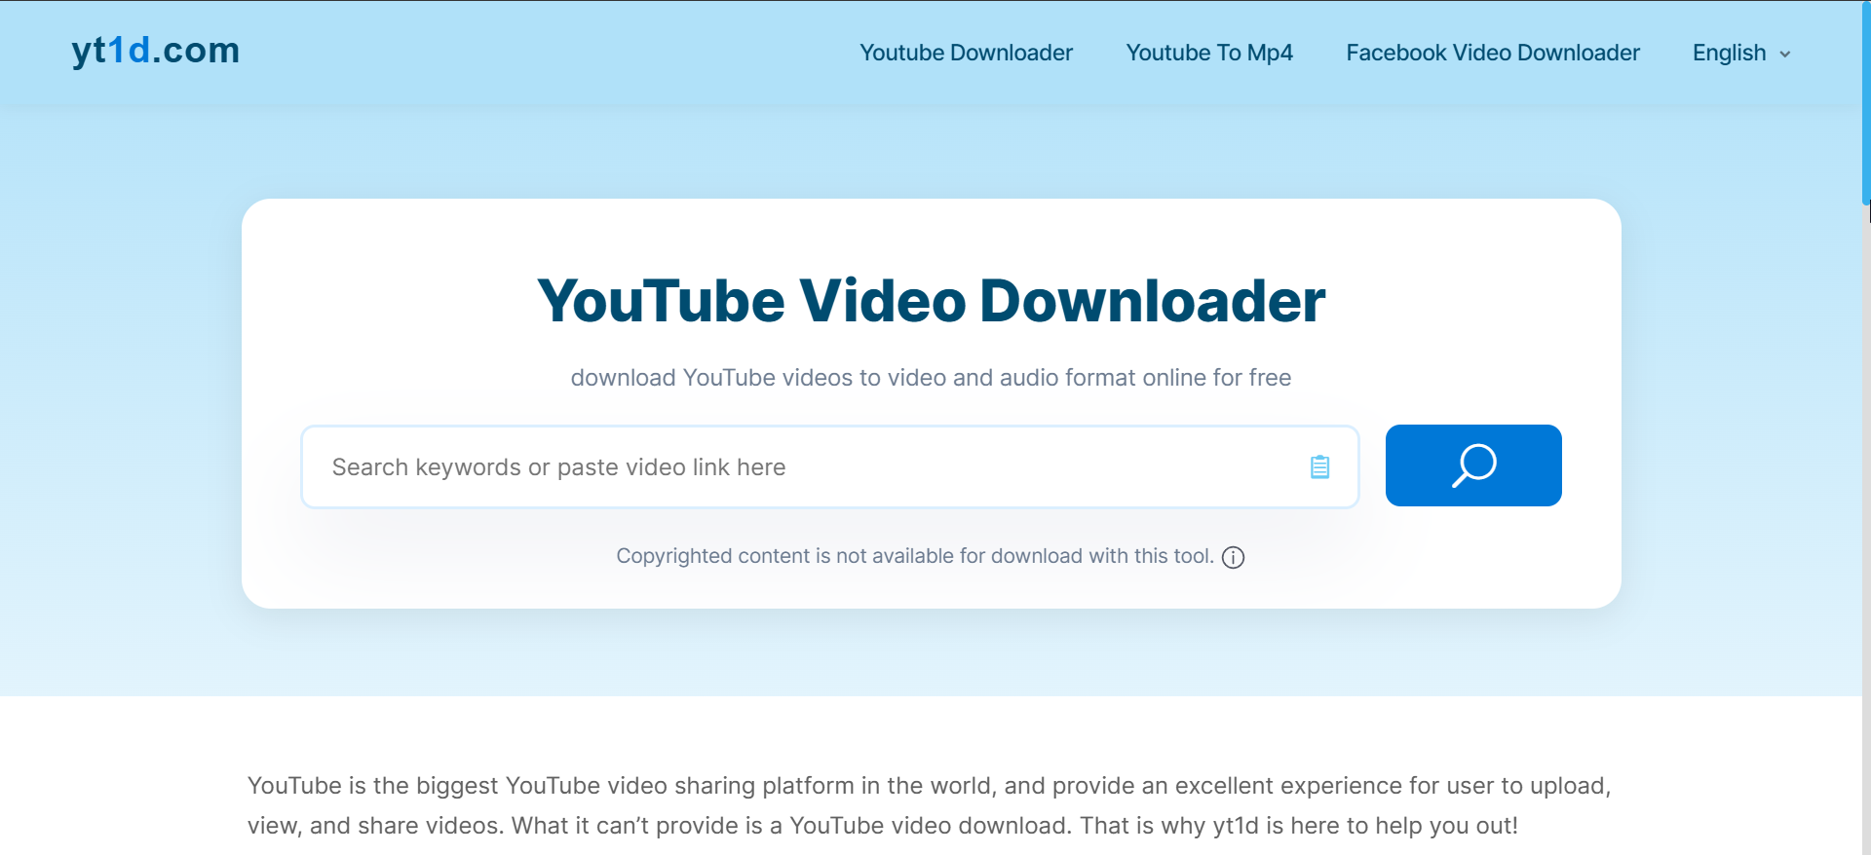The height and width of the screenshot is (855, 1871).
Task: Go to Youtube To Mp4 page
Action: tap(1209, 53)
